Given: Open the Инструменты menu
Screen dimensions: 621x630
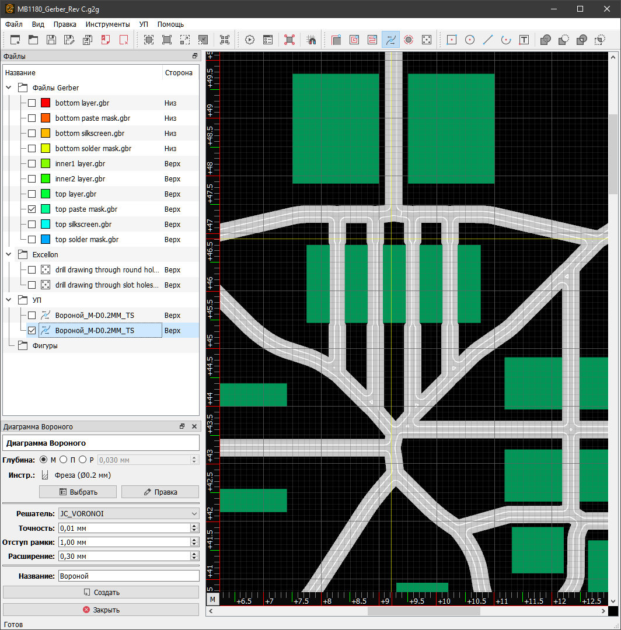Looking at the screenshot, I should click(x=107, y=24).
